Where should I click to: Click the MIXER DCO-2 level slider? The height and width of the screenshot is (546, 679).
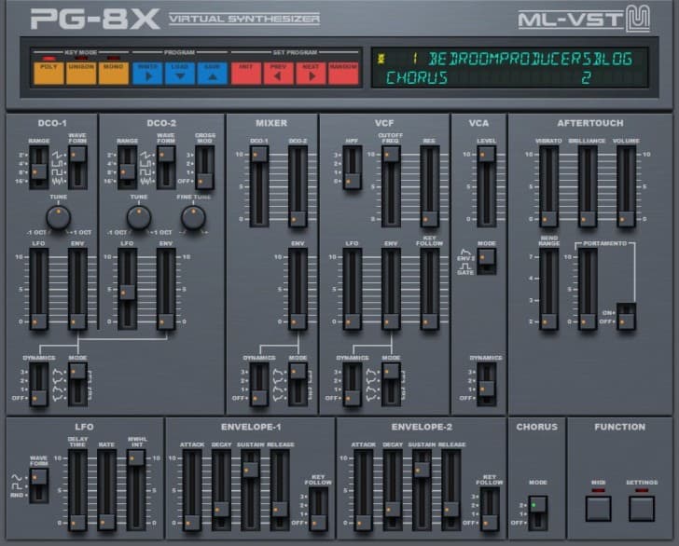coord(298,186)
